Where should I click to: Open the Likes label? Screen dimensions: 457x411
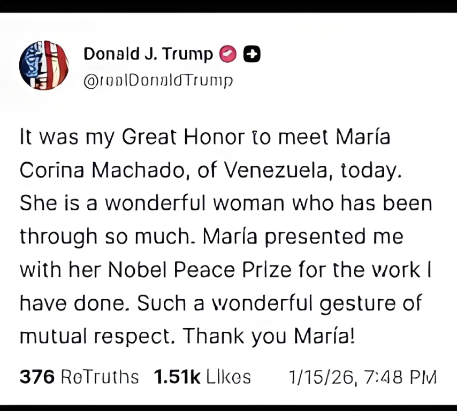click(x=228, y=377)
